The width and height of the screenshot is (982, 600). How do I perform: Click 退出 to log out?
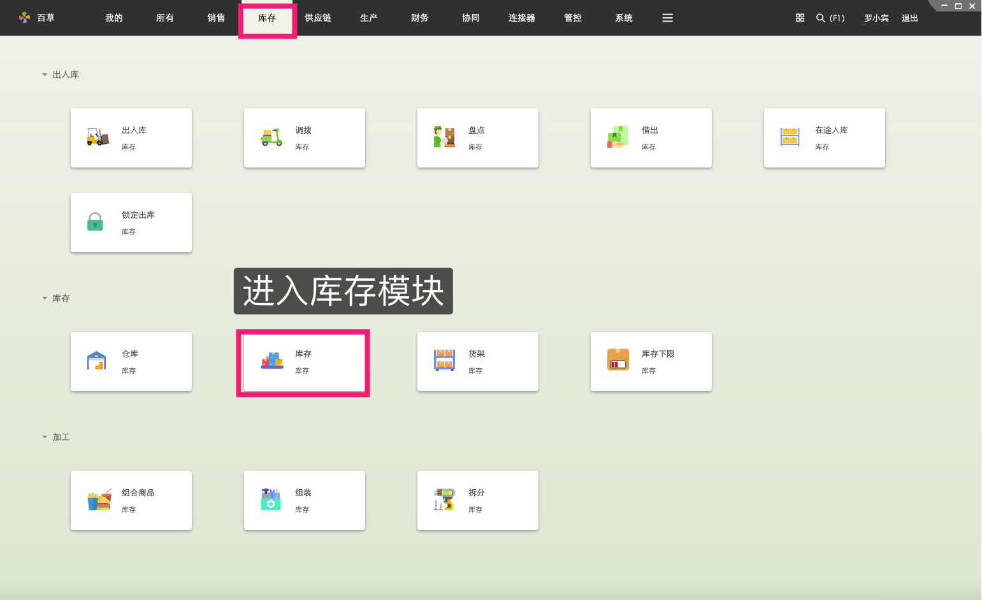point(909,18)
